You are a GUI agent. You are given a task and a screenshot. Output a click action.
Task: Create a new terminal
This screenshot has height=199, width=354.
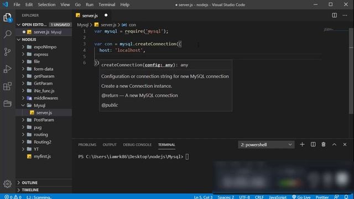pyautogui.click(x=302, y=144)
